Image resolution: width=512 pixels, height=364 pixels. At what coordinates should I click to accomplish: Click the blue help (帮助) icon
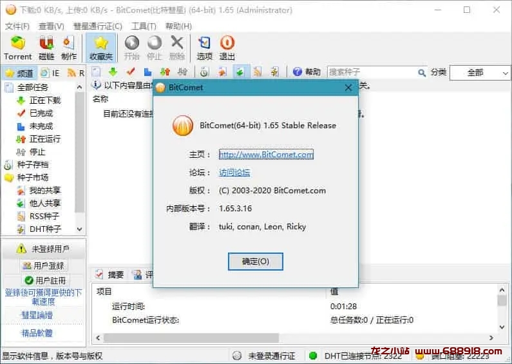point(298,72)
